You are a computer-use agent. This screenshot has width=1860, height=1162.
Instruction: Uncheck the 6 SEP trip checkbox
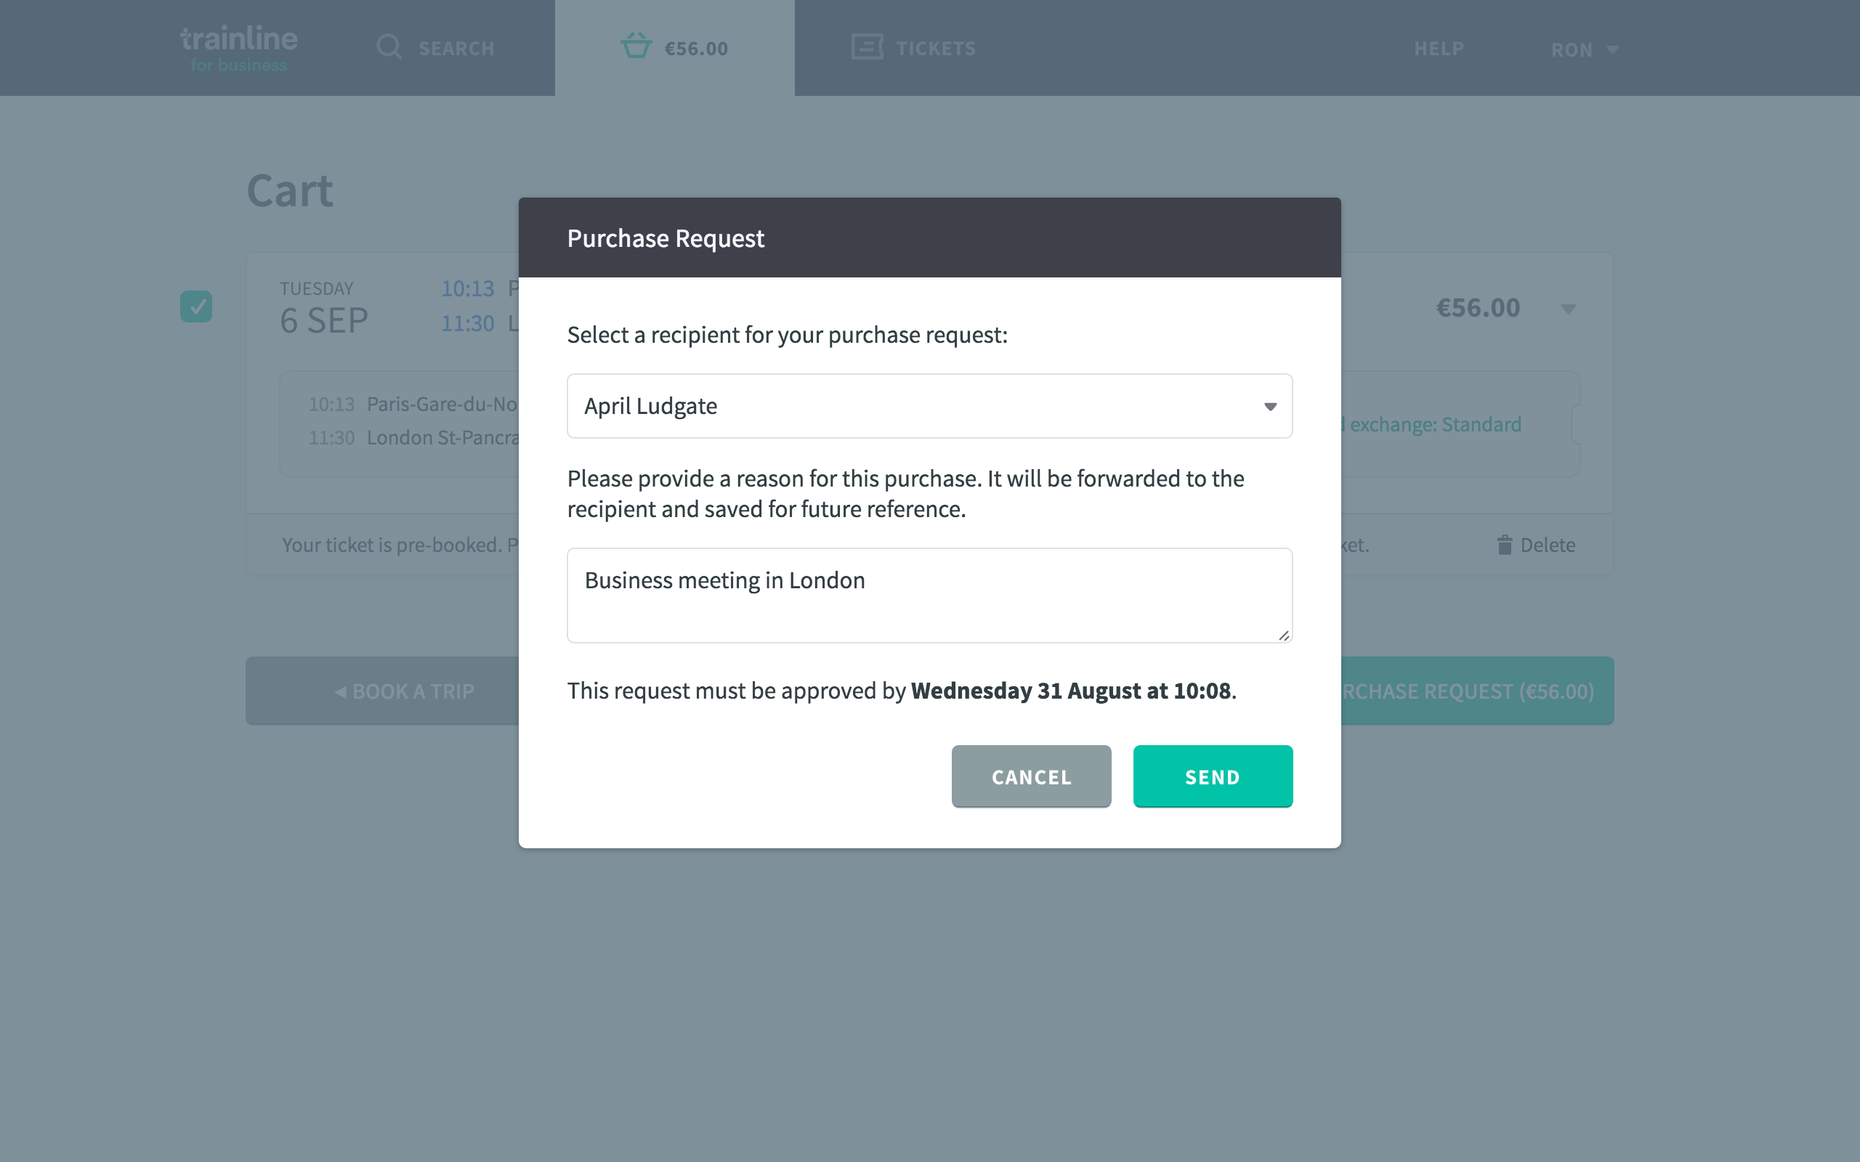(196, 306)
